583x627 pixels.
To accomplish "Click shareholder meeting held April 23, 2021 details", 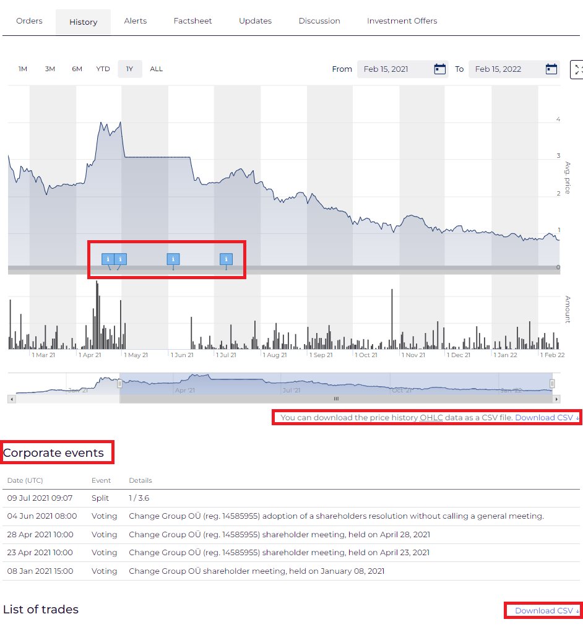I will (279, 552).
